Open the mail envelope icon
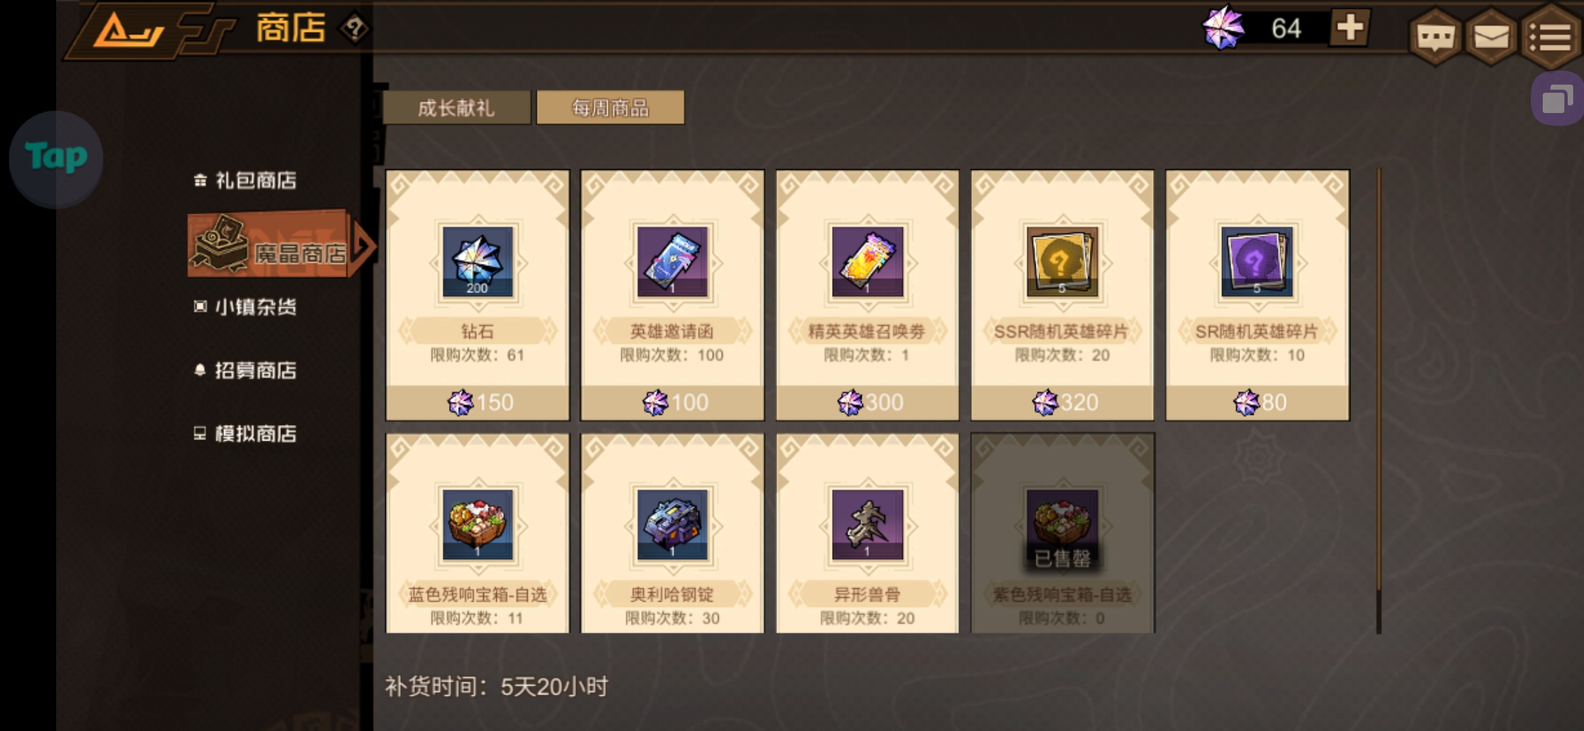This screenshot has width=1584, height=731. (x=1491, y=37)
